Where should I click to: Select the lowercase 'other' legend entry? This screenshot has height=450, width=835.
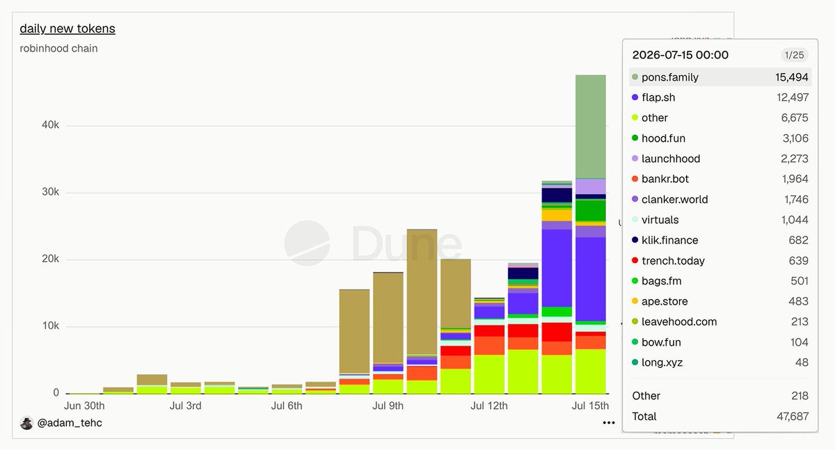tap(720, 118)
